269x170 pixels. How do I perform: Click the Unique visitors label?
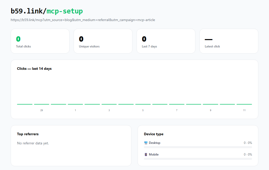pos(89,46)
